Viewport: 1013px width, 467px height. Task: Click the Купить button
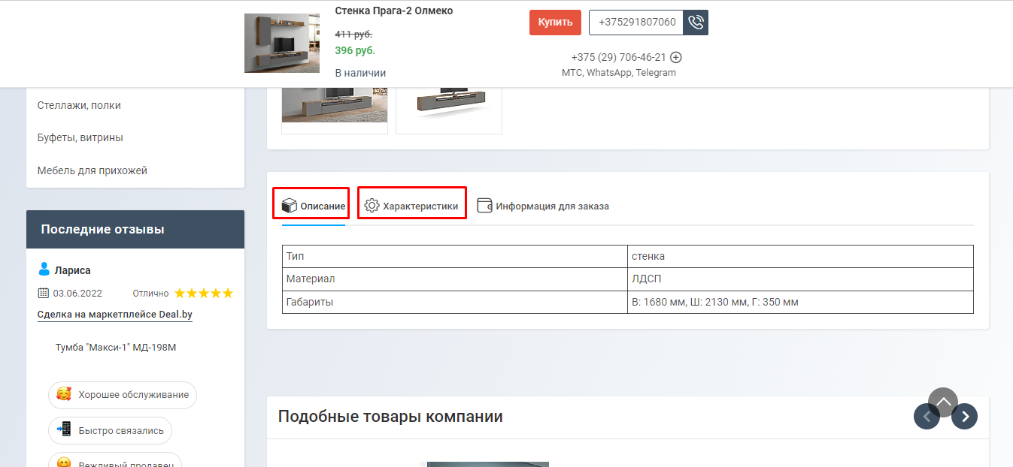(x=555, y=23)
